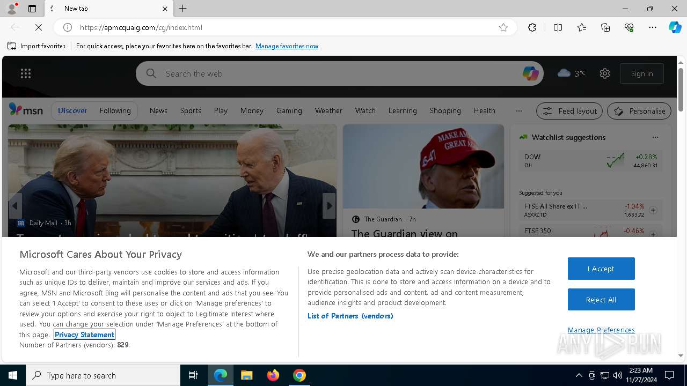
Task: Open the Weather menu item
Action: (328, 110)
